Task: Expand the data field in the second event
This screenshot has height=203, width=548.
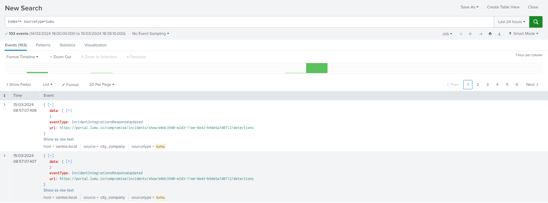Action: point(69,162)
